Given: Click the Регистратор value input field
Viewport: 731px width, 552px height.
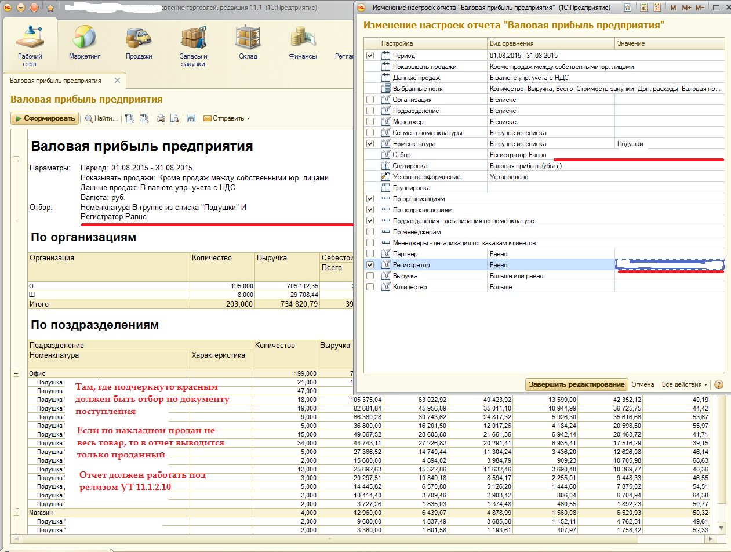Looking at the screenshot, I should pos(669,265).
